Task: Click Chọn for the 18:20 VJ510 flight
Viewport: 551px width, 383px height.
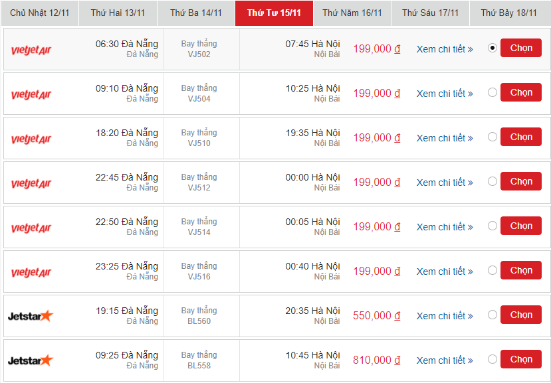Action: click(521, 137)
